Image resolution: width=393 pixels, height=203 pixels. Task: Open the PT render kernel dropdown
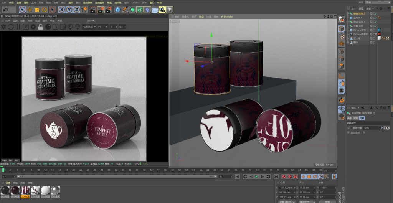(102, 27)
